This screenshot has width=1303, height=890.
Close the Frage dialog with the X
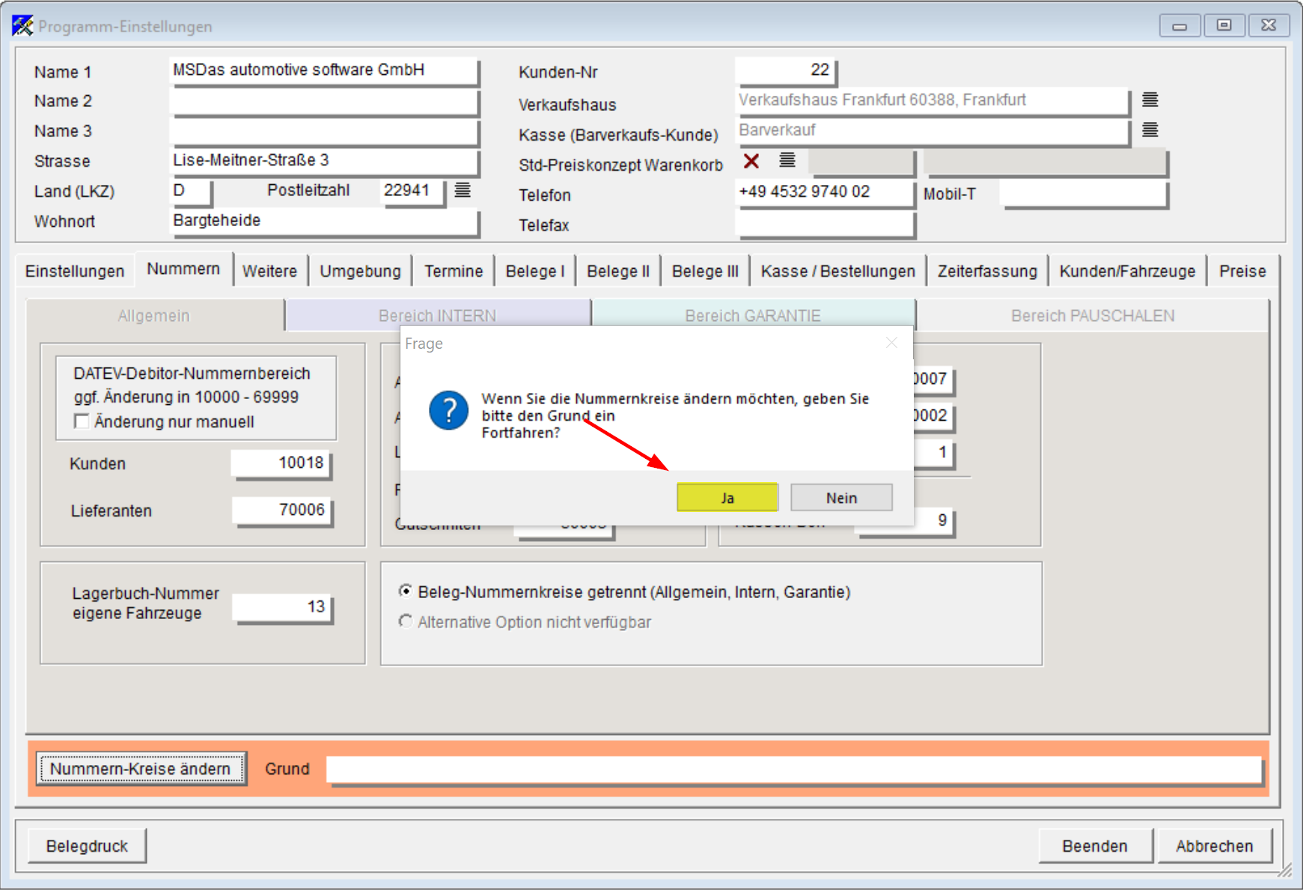(x=891, y=343)
